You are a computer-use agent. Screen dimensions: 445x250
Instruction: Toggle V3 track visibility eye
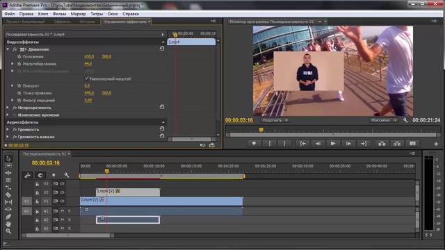(x=62, y=183)
